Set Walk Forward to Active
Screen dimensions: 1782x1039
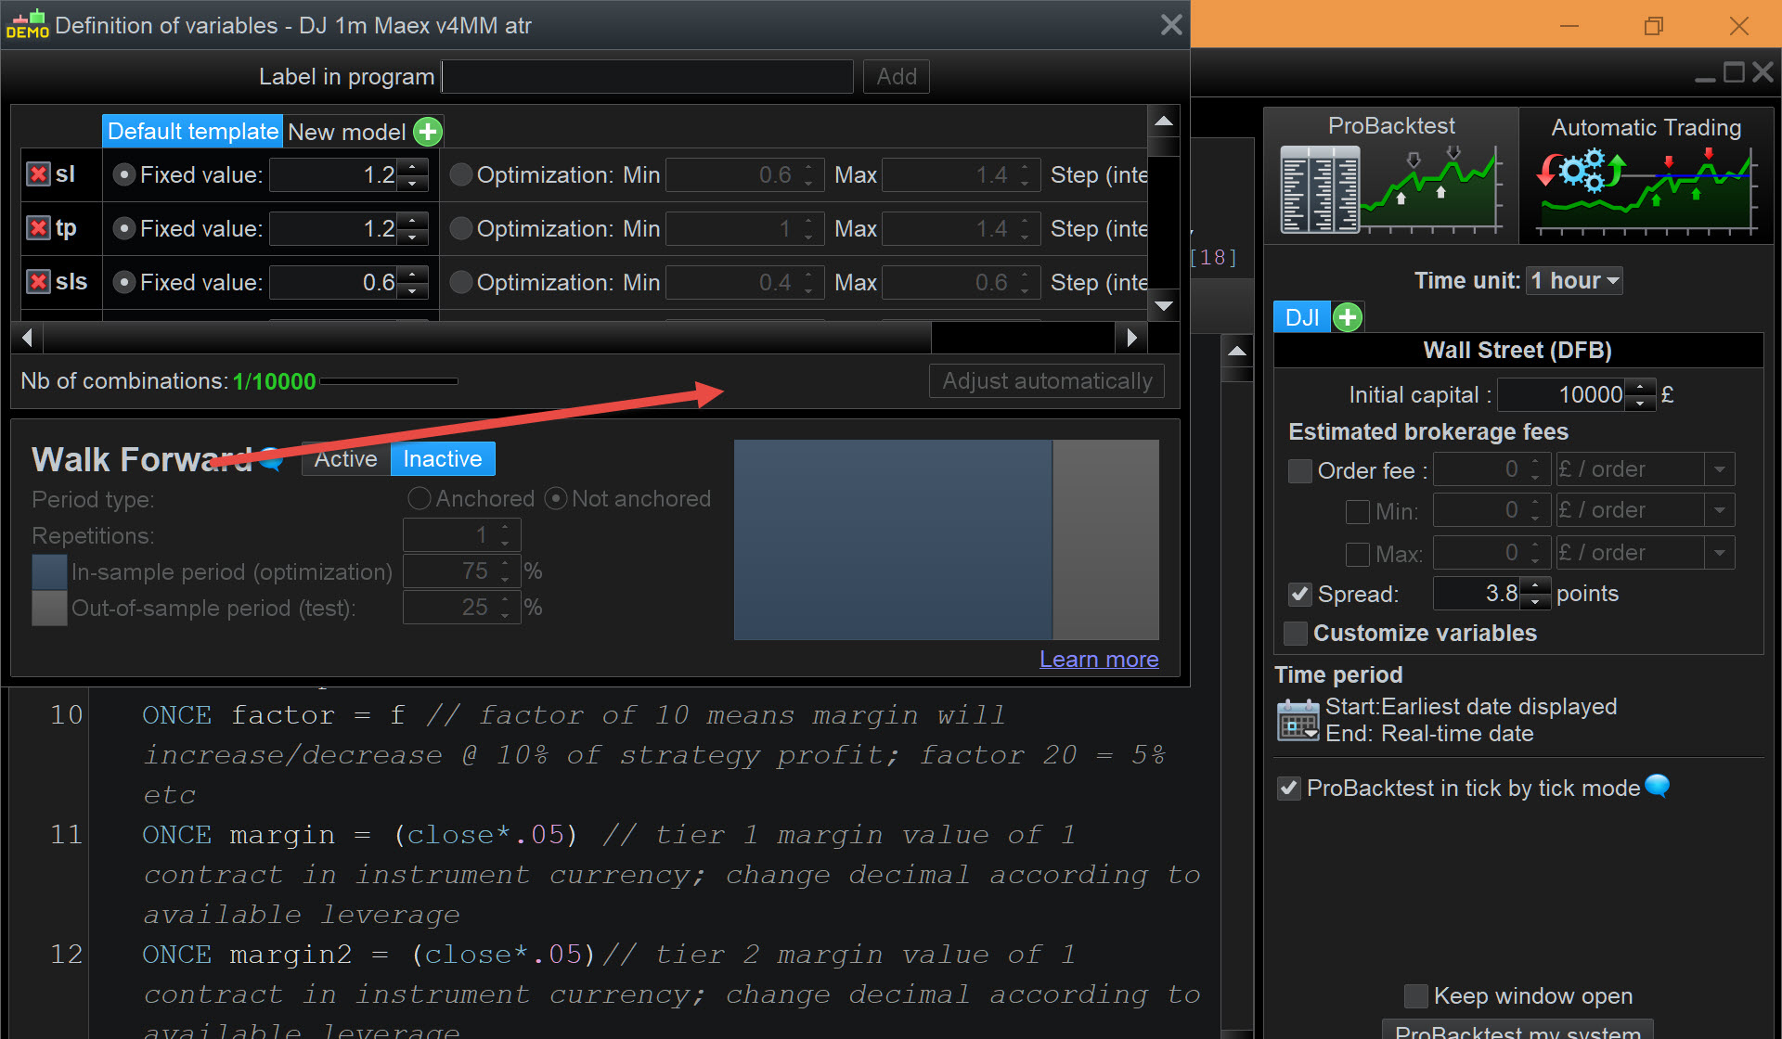click(345, 459)
